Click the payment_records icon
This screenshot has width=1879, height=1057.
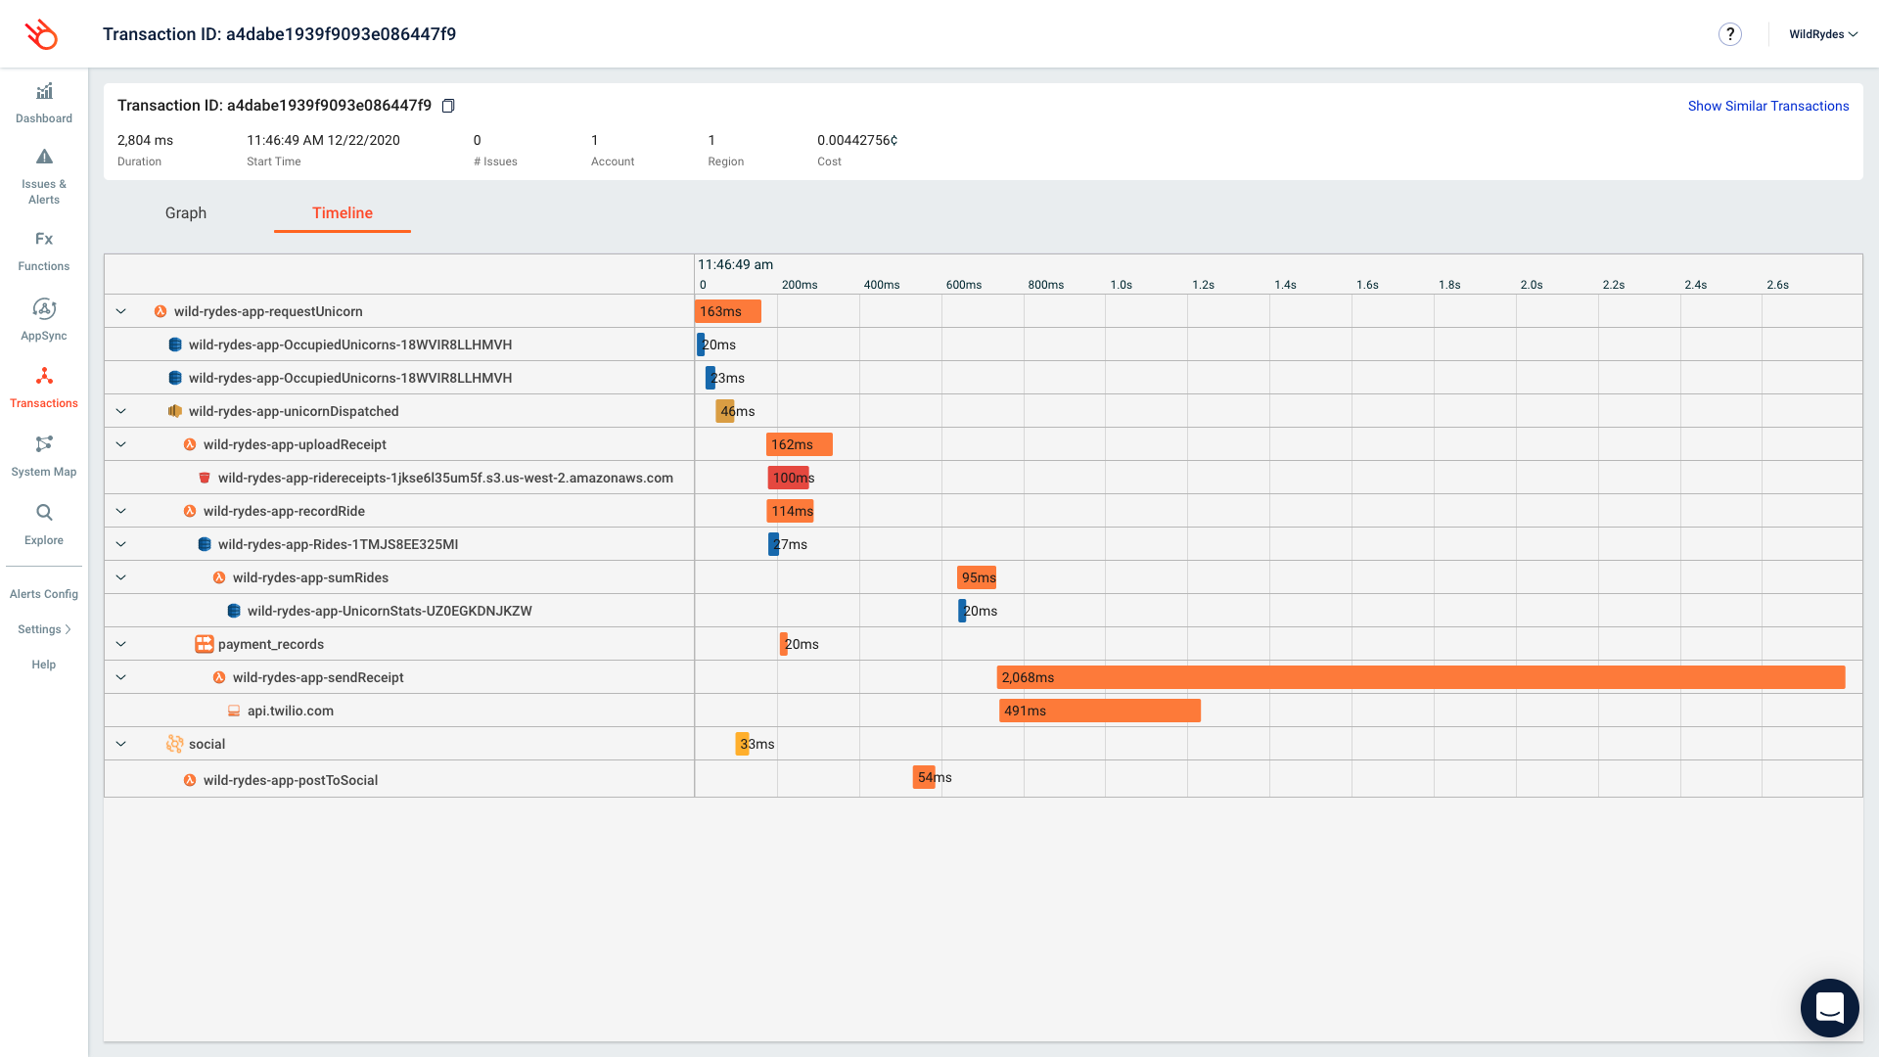204,644
